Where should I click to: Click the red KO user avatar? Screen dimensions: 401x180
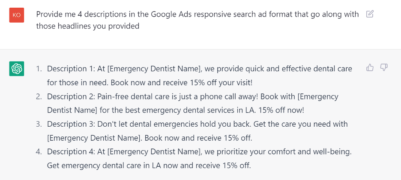[17, 15]
